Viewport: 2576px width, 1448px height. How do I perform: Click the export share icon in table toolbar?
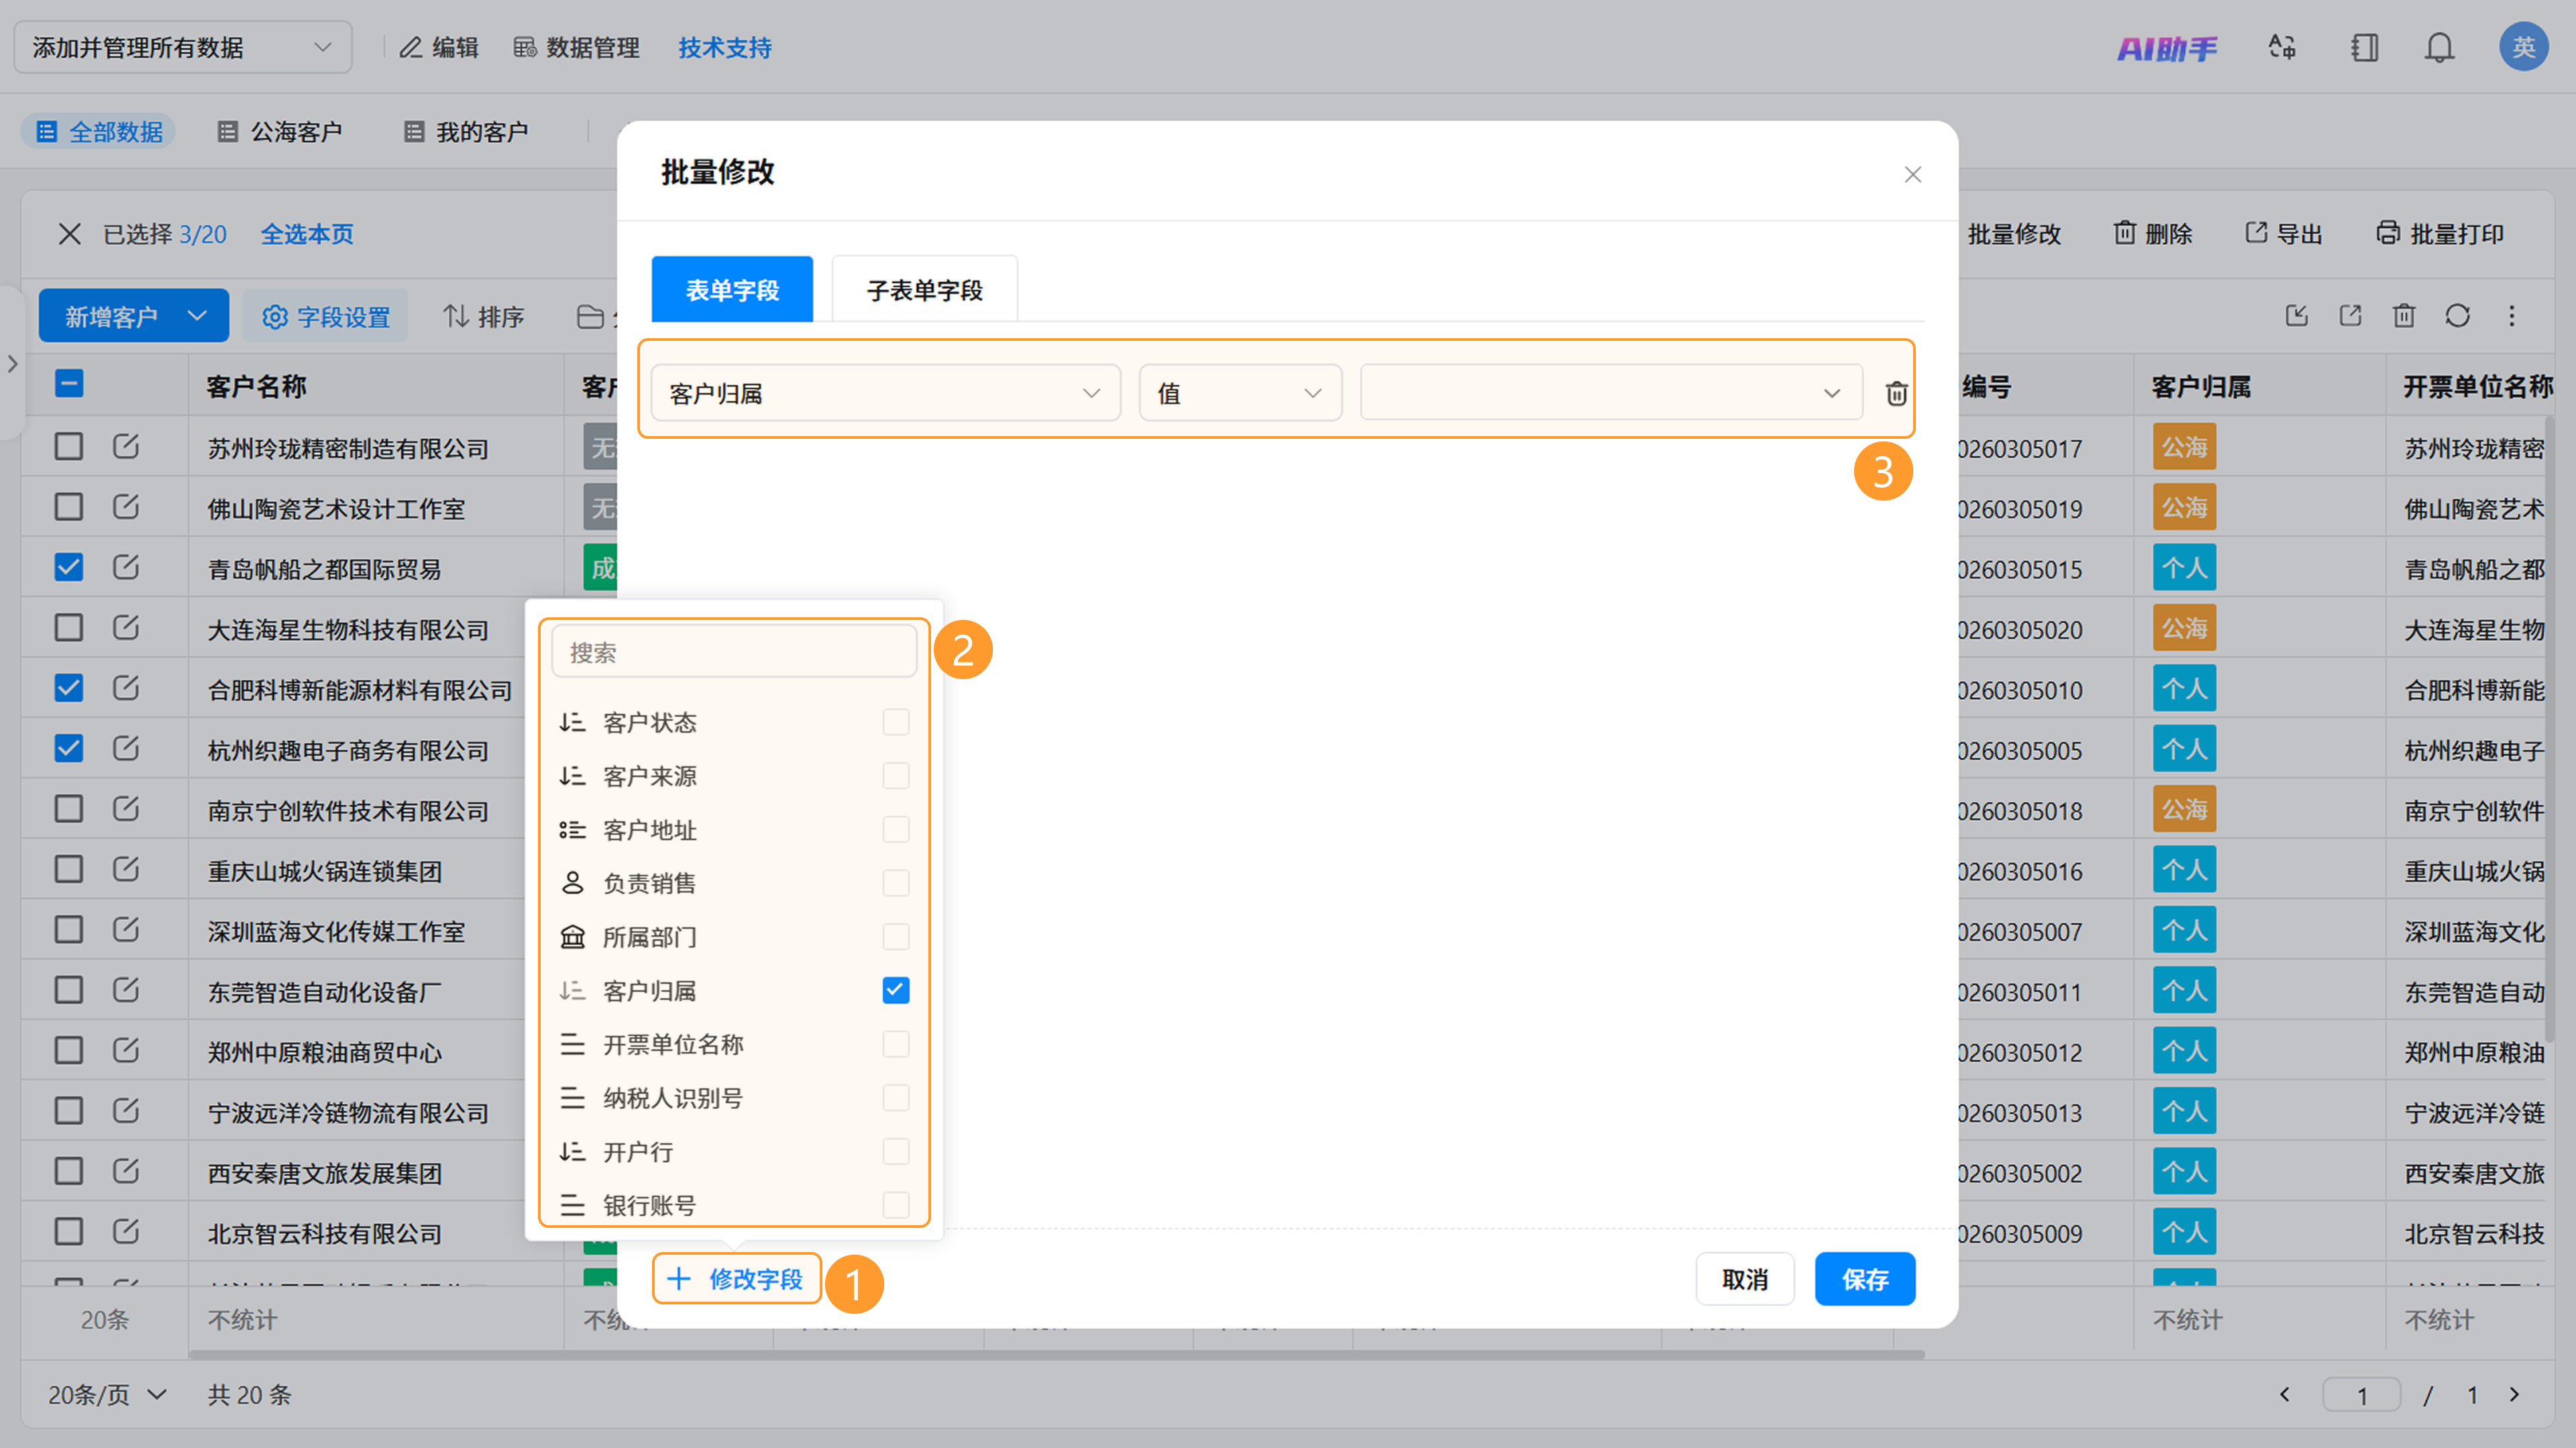click(2350, 316)
